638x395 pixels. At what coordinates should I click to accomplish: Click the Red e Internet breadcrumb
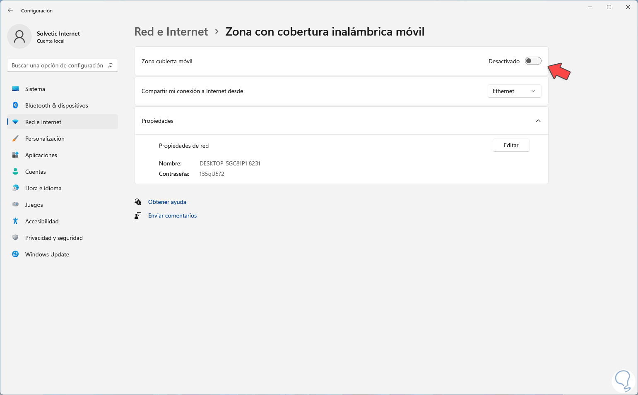pyautogui.click(x=171, y=32)
